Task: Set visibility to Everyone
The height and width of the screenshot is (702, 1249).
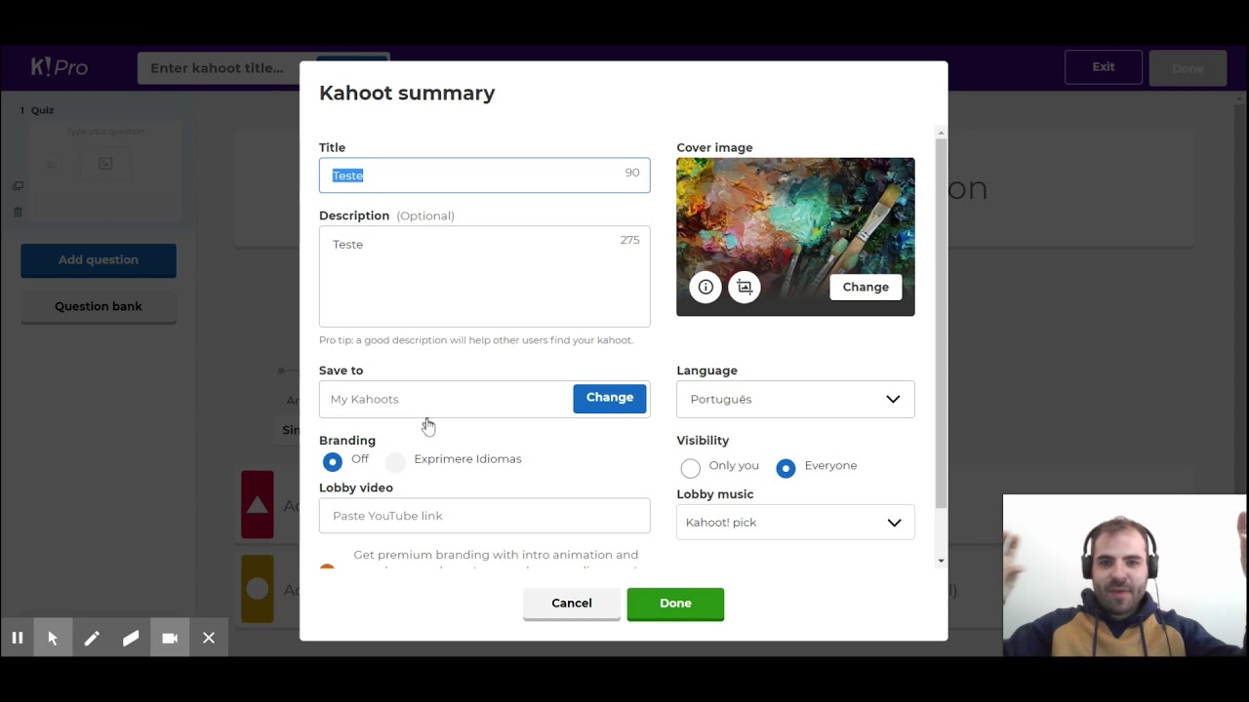Action: tap(786, 468)
